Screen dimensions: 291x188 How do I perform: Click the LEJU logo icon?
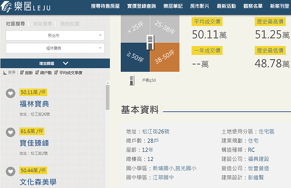pos(6,7)
